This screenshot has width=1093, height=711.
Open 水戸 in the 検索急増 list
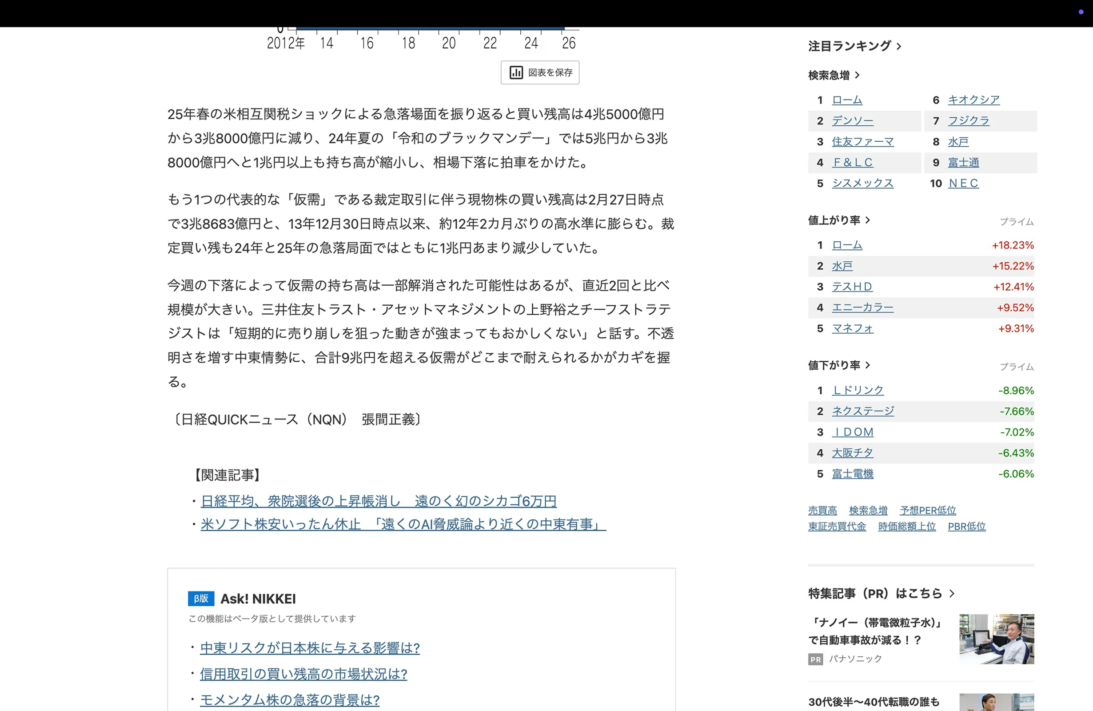(958, 141)
